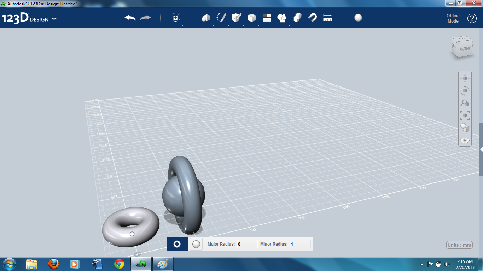
Task: Switch to the sphere primitive option
Action: pos(196,244)
